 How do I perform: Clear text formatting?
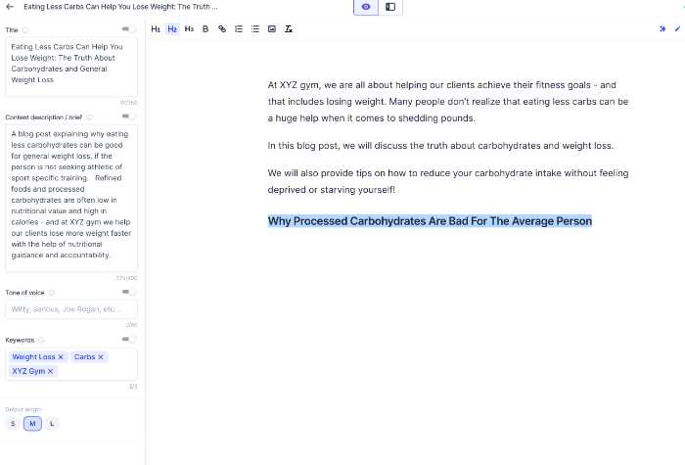pyautogui.click(x=289, y=29)
